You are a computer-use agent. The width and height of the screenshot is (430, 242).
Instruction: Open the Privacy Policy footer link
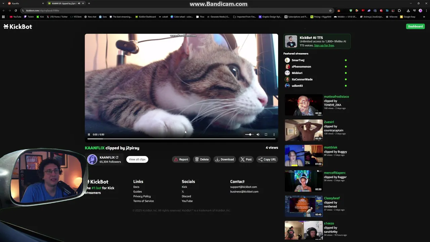(142, 196)
